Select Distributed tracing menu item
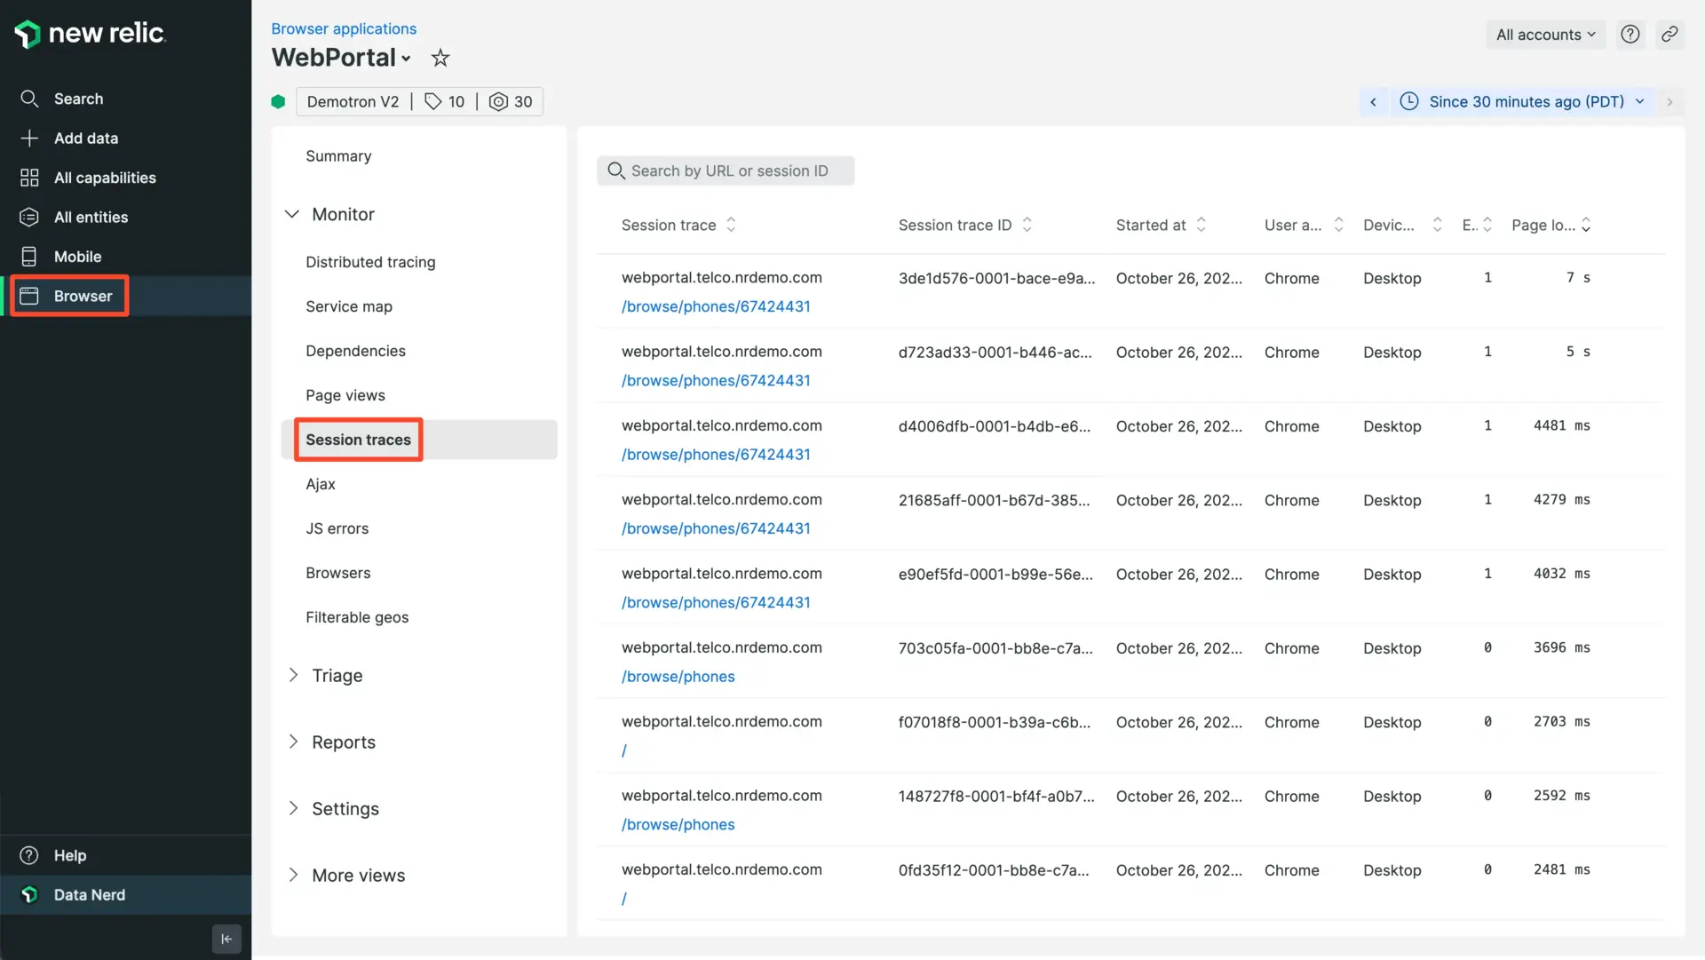This screenshot has height=960, width=1705. [370, 262]
